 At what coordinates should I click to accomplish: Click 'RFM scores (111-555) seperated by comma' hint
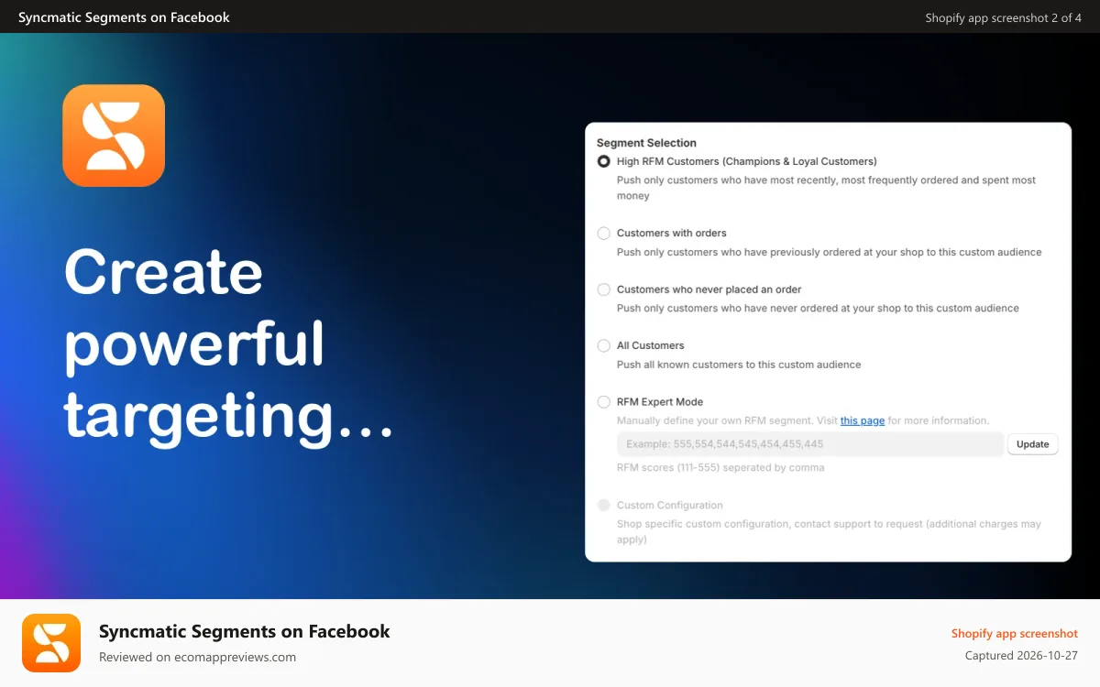point(720,467)
